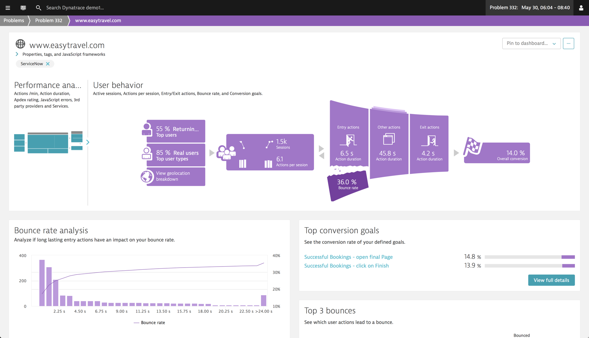The height and width of the screenshot is (338, 589).
Task: Click the geolocation globe icon
Action: (147, 177)
